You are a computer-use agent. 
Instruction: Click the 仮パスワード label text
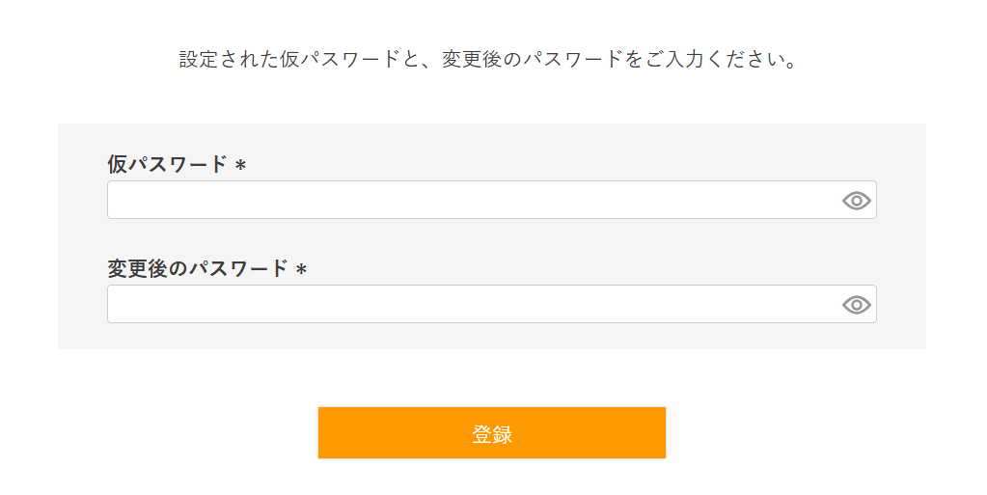pyautogui.click(x=168, y=165)
